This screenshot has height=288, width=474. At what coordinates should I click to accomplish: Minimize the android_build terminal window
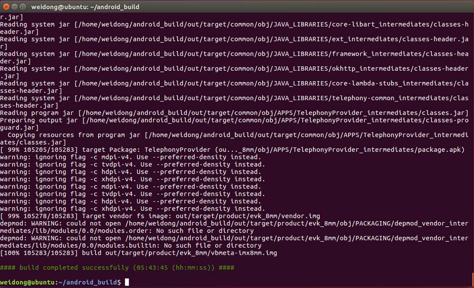15,6
